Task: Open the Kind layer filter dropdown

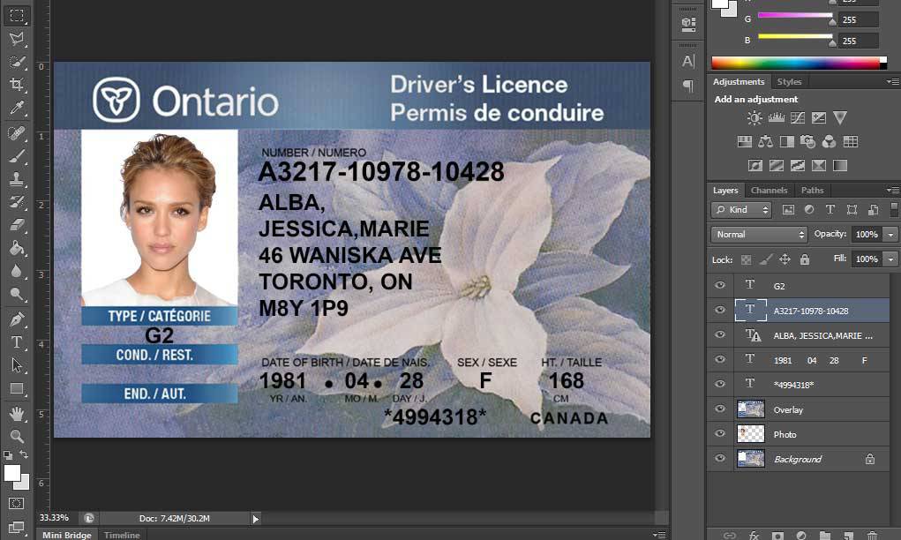Action: tap(742, 210)
